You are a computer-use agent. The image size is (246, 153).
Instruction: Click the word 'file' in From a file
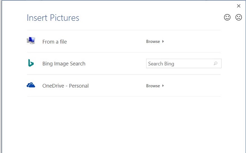click(x=62, y=42)
